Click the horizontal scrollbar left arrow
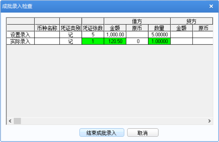 click(10, 121)
